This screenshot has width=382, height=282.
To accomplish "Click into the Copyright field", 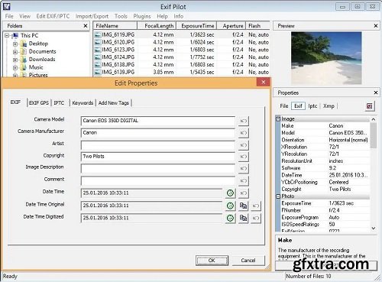I will coord(158,157).
